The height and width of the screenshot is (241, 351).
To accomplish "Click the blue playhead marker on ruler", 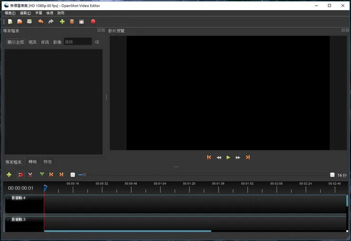I will 45,188.
